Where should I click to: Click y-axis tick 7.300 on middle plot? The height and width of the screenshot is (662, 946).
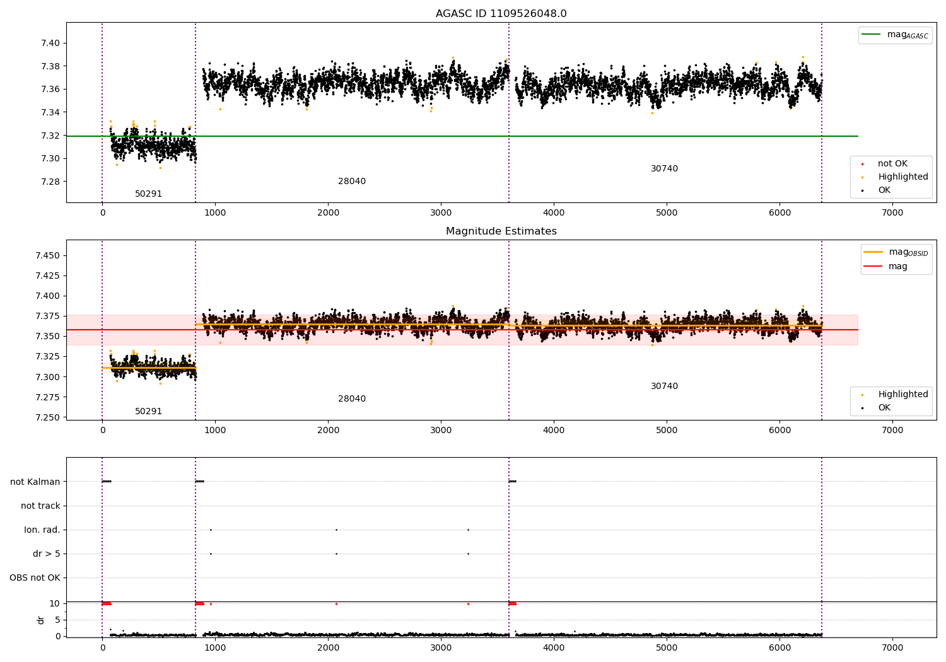[48, 377]
